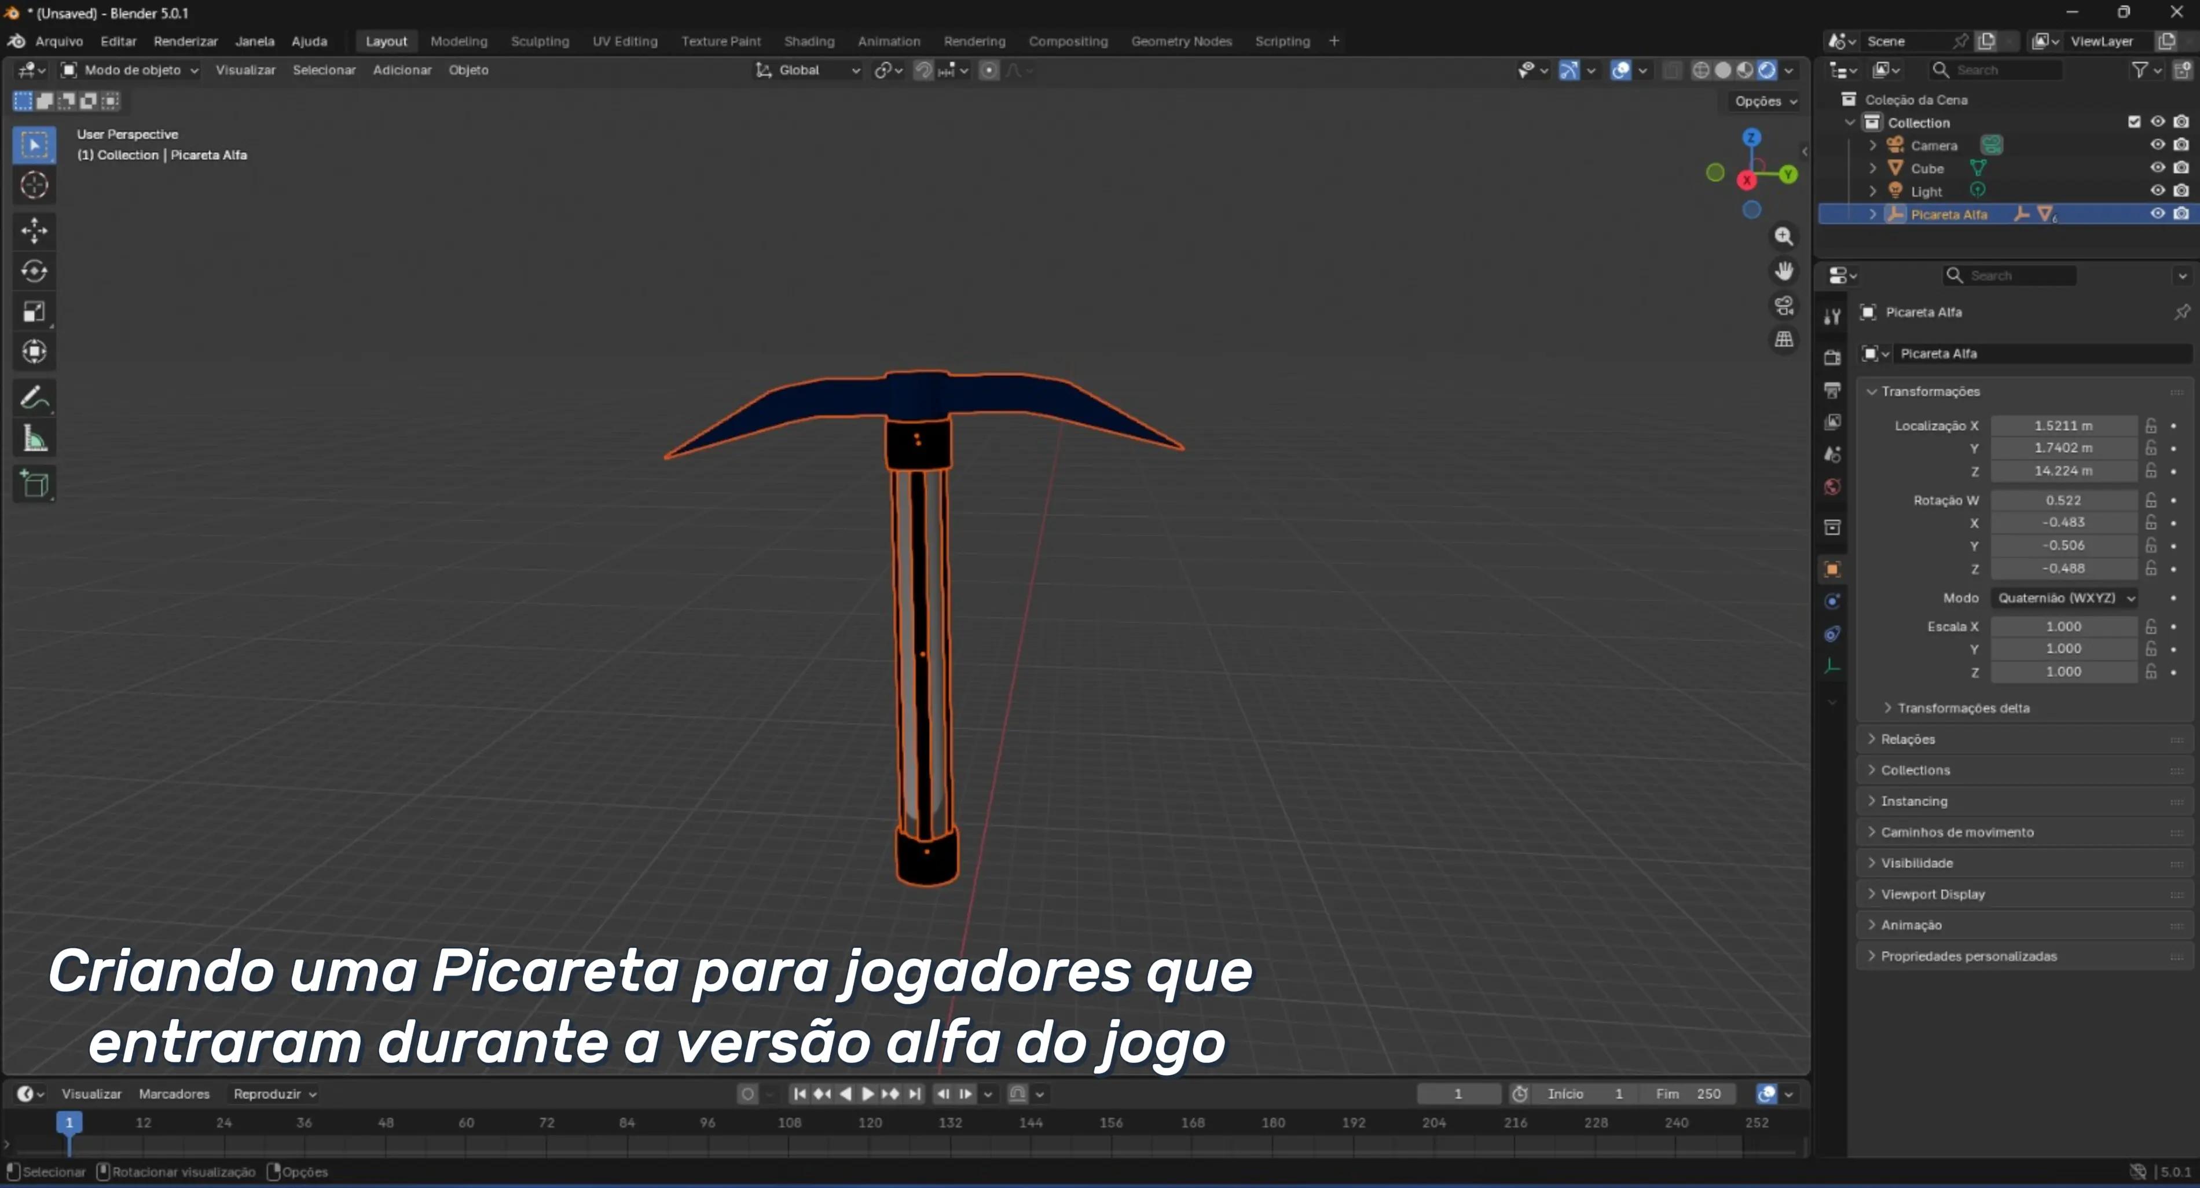Open the Opções dropdown in viewport
2200x1188 pixels.
(1765, 101)
